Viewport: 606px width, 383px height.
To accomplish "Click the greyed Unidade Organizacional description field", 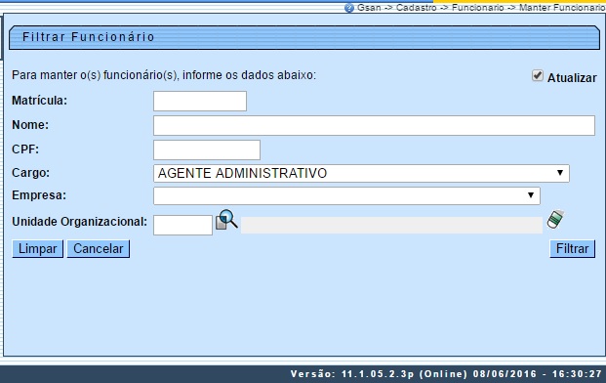I will pyautogui.click(x=391, y=225).
